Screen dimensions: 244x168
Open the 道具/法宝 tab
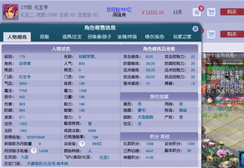click(x=72, y=37)
